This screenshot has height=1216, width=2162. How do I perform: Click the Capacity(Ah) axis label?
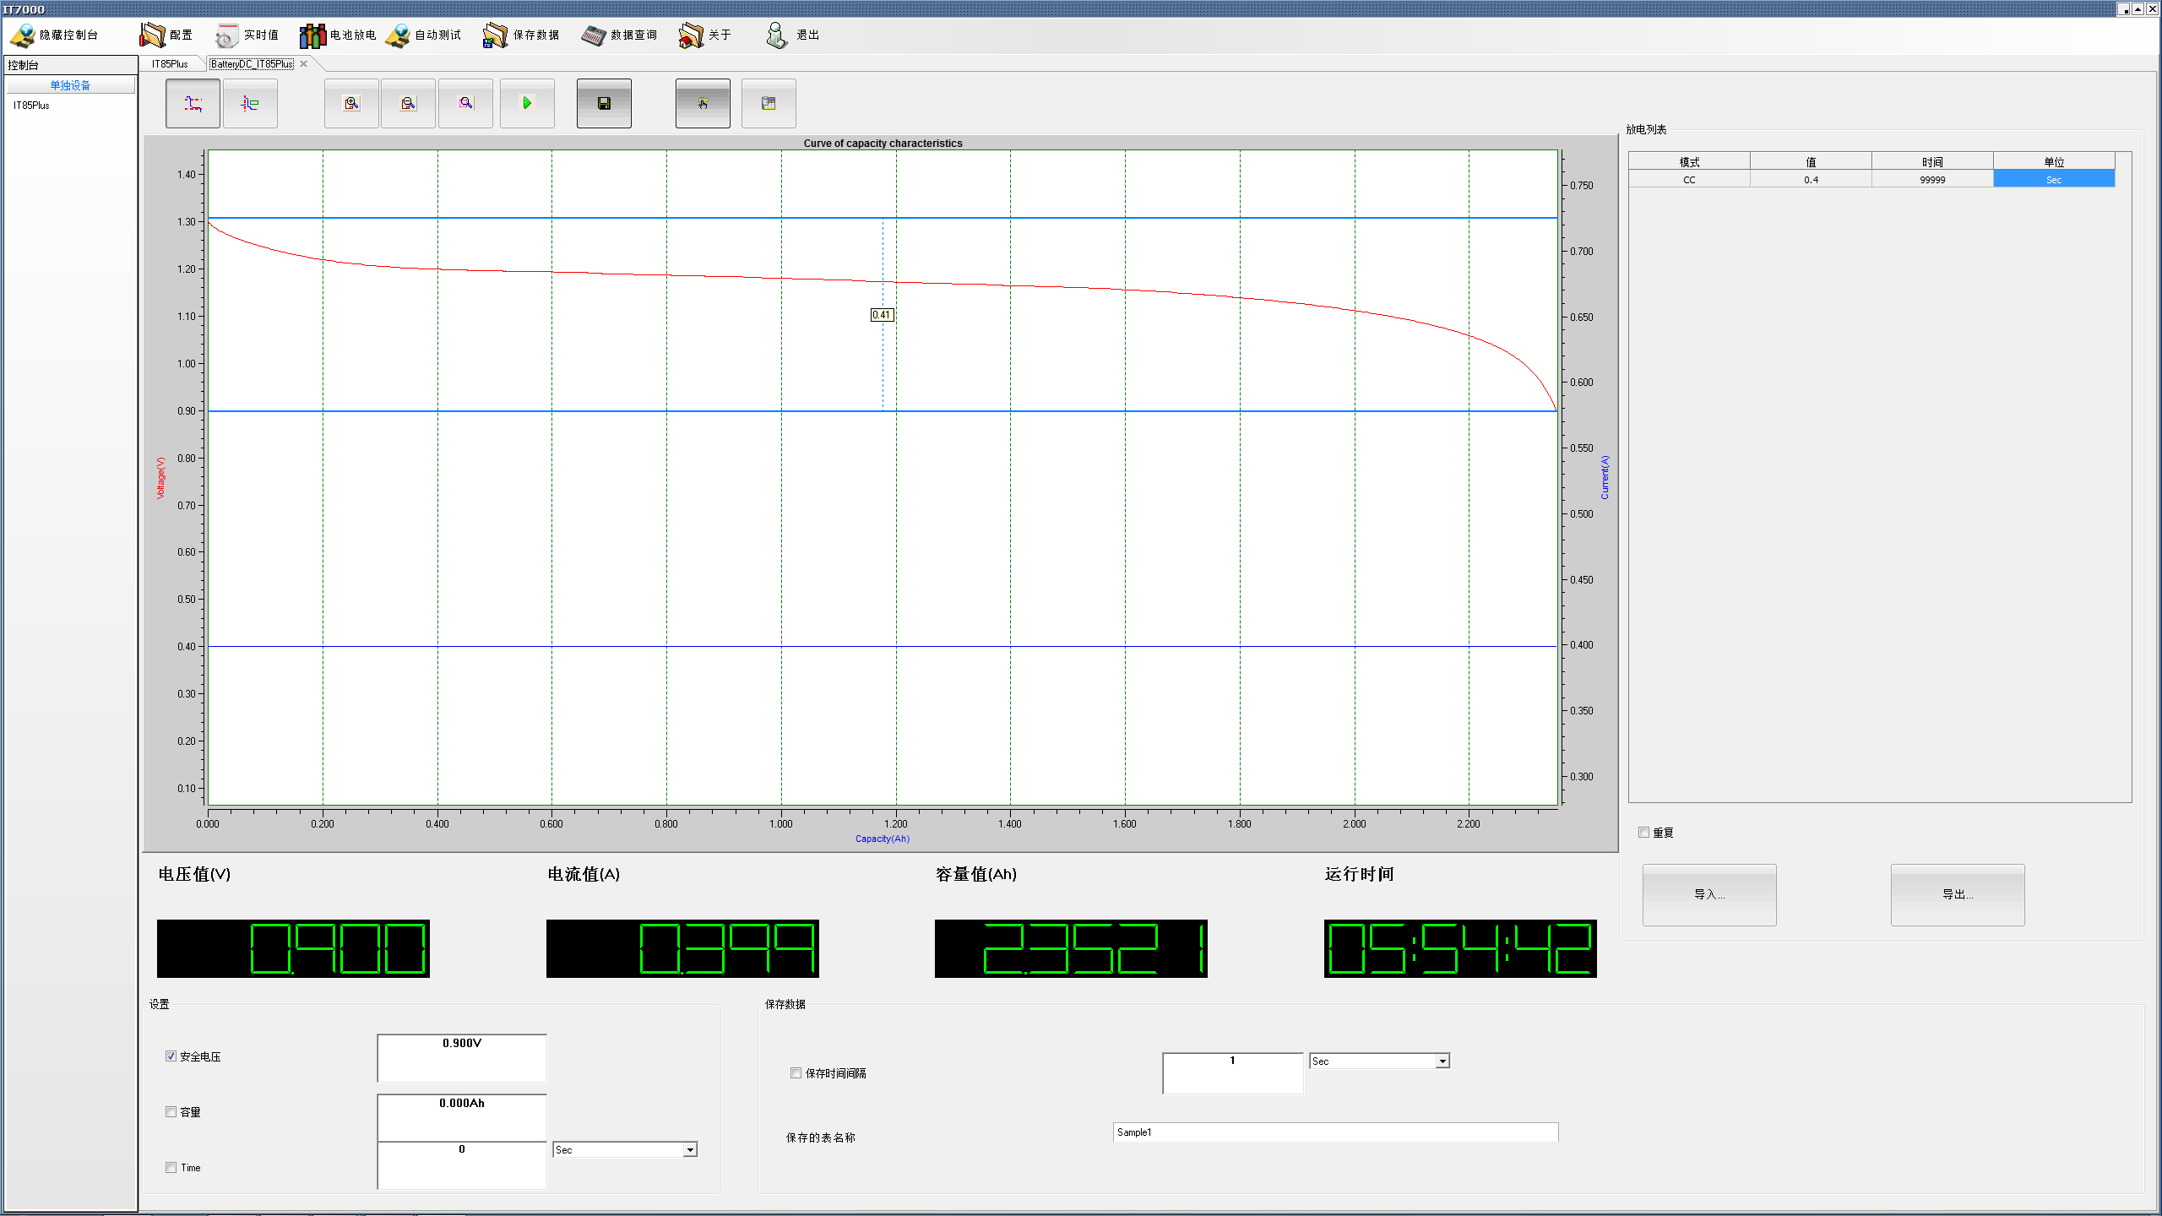(x=883, y=839)
